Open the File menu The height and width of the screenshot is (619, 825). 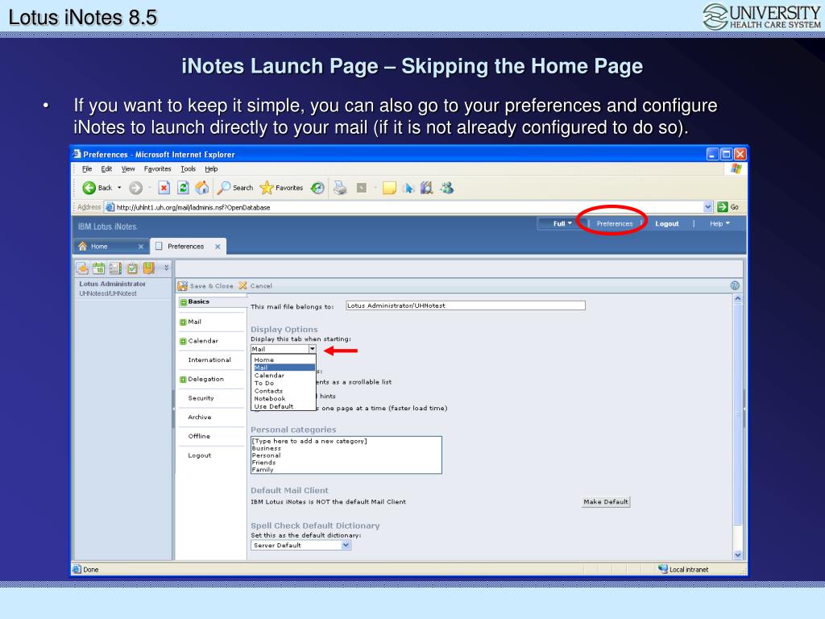[87, 169]
